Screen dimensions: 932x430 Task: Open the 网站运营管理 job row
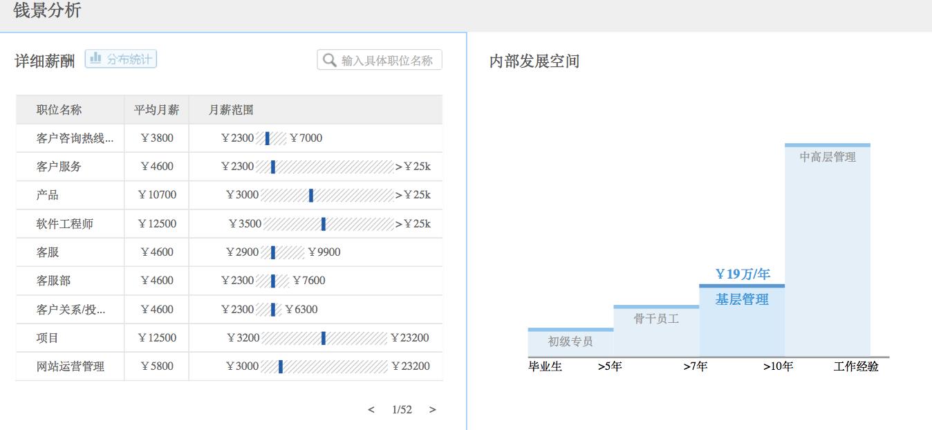[x=229, y=366]
